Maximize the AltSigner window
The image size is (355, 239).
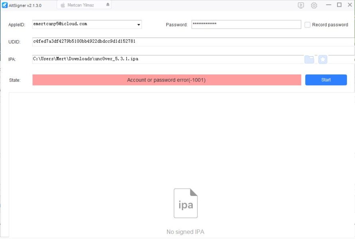(339, 5)
